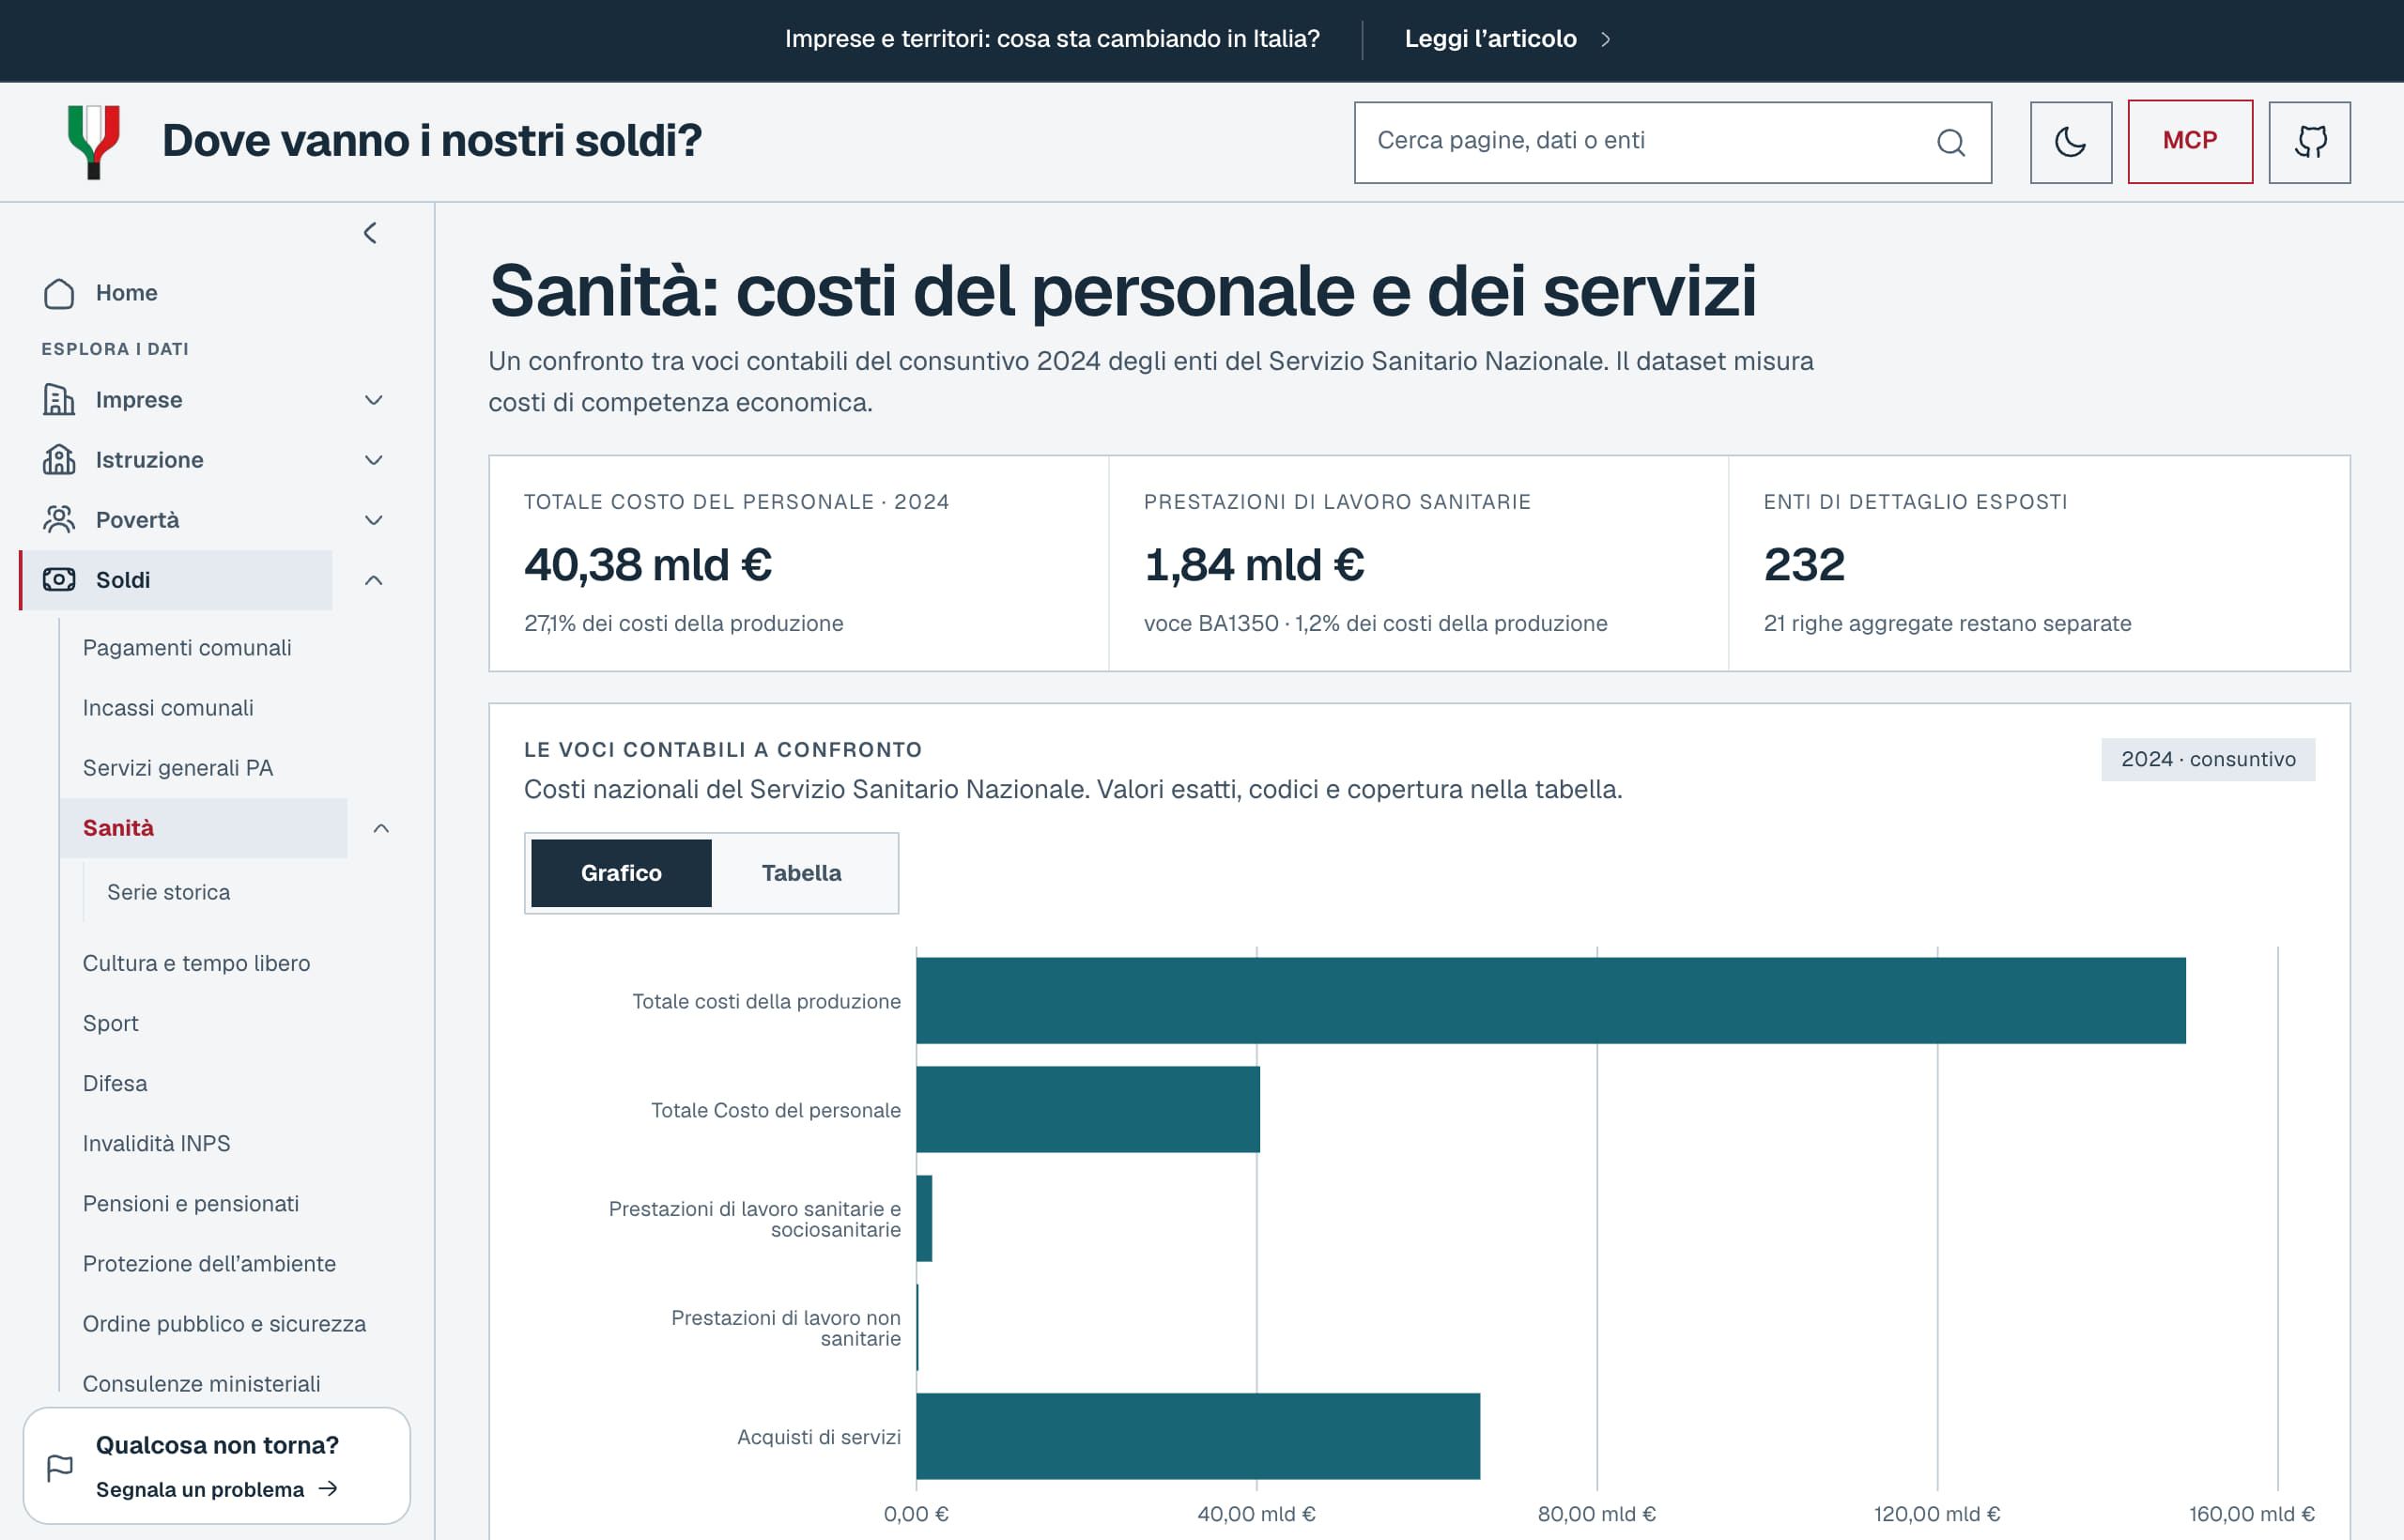Collapse the Sanità submenu chevron
The image size is (2404, 1540).
[381, 828]
